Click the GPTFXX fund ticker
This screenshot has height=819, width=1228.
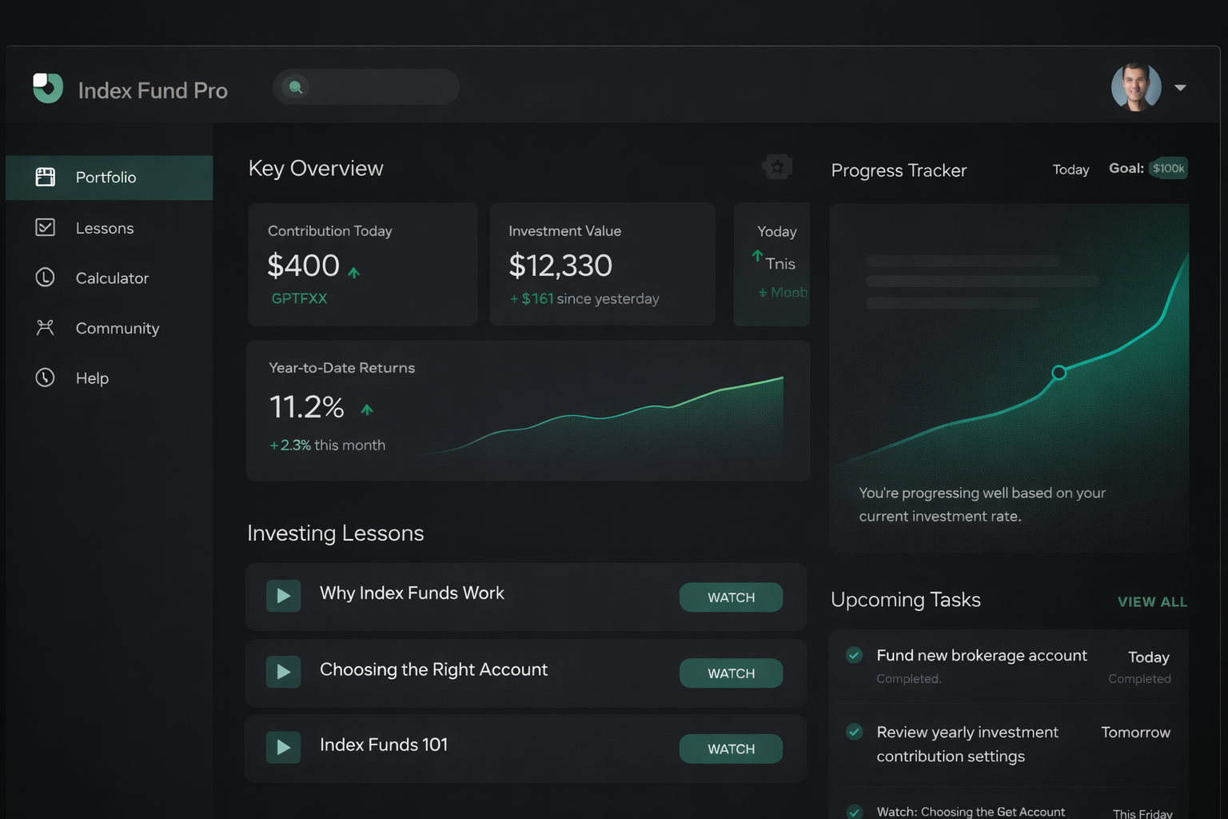299,298
